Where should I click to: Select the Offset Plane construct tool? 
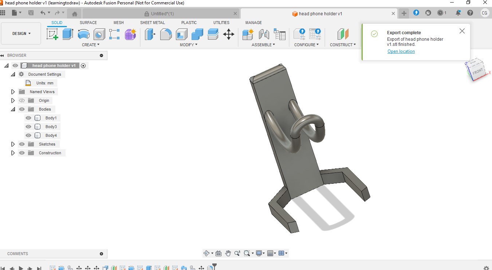tap(343, 34)
